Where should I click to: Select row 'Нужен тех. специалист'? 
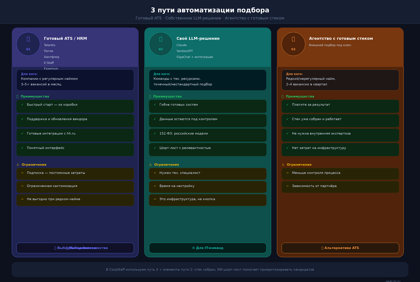pyautogui.click(x=208, y=174)
